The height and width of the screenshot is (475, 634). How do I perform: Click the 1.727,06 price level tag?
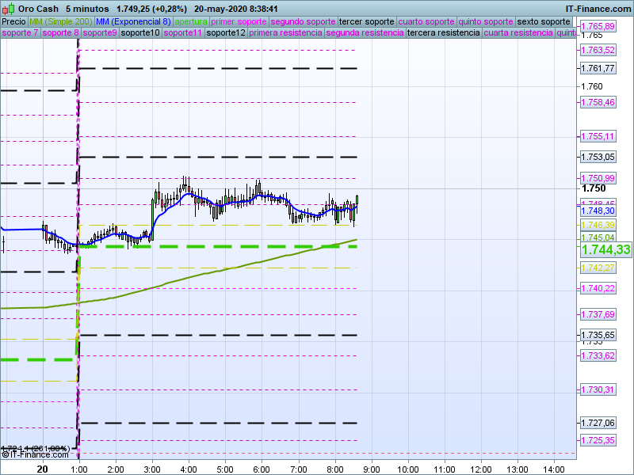[x=598, y=423]
